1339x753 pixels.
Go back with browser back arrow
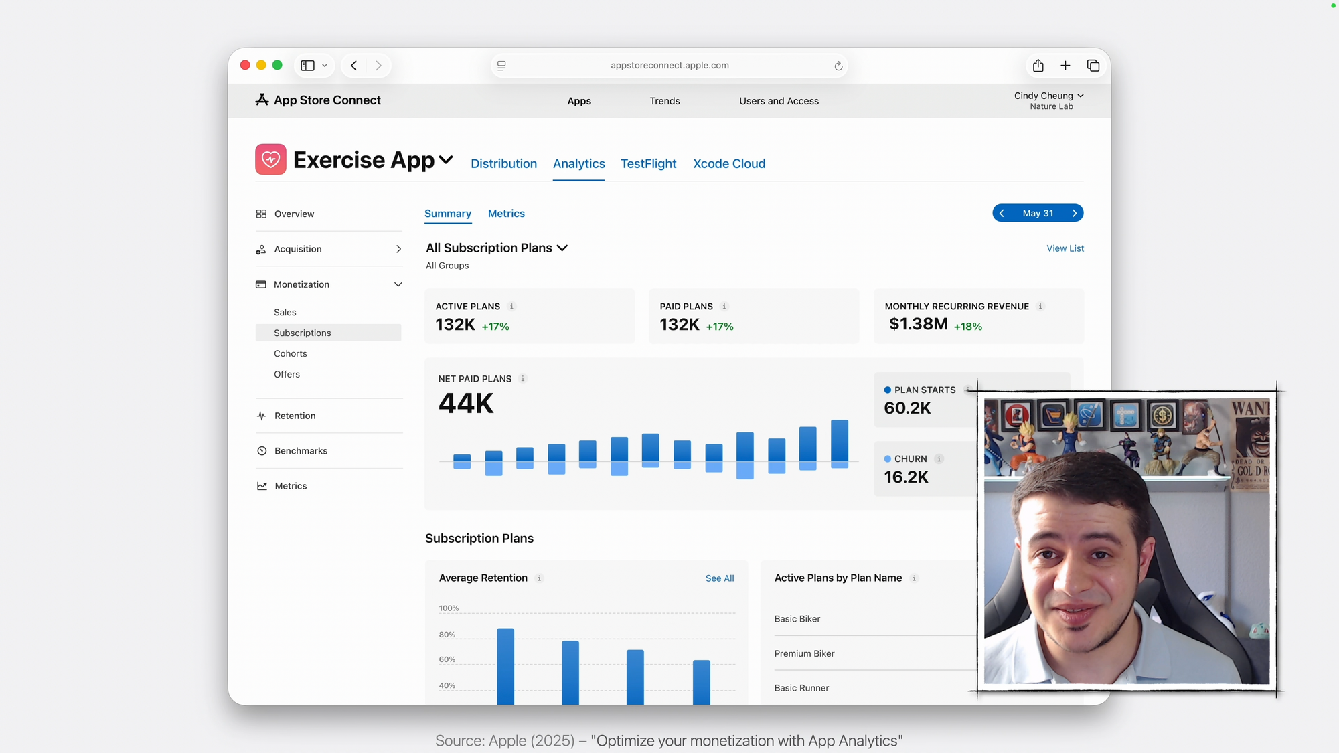pyautogui.click(x=353, y=65)
